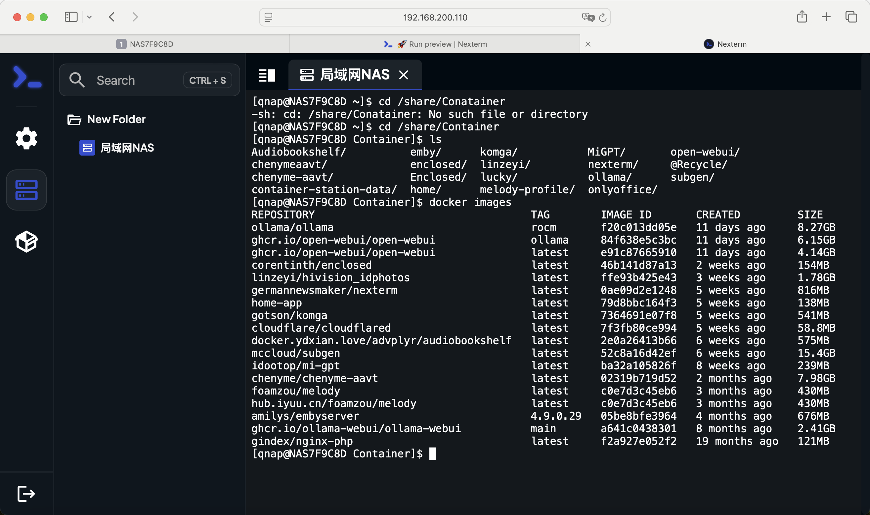Click the Nexterm logo icon
870x515 pixels.
pyautogui.click(x=27, y=77)
